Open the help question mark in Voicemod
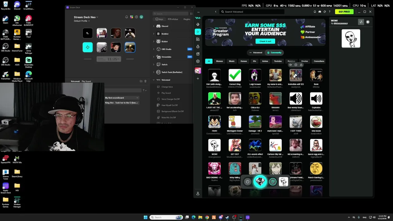This screenshot has height=221, width=393. [x=330, y=12]
